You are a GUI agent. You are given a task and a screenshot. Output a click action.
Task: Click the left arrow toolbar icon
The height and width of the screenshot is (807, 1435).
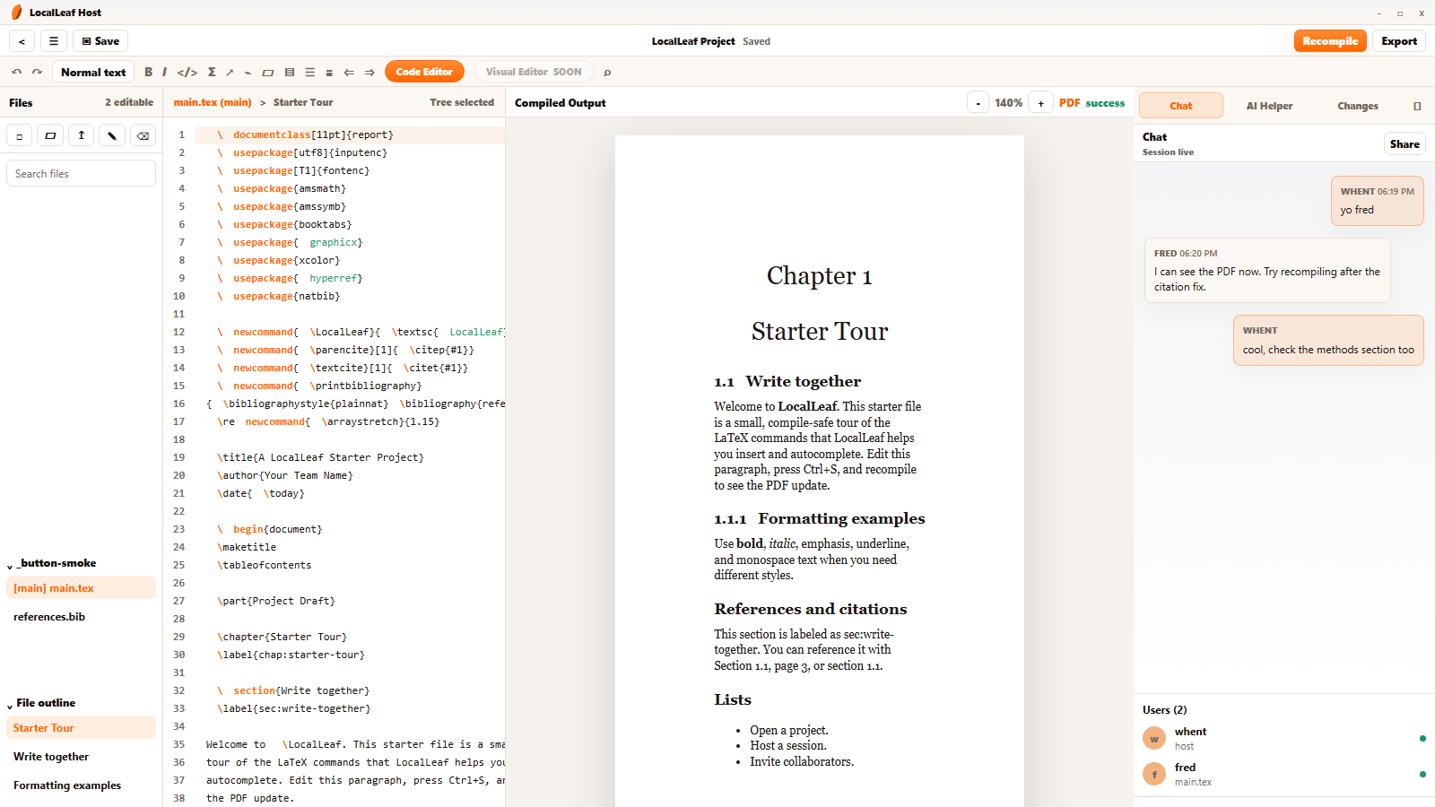[349, 72]
